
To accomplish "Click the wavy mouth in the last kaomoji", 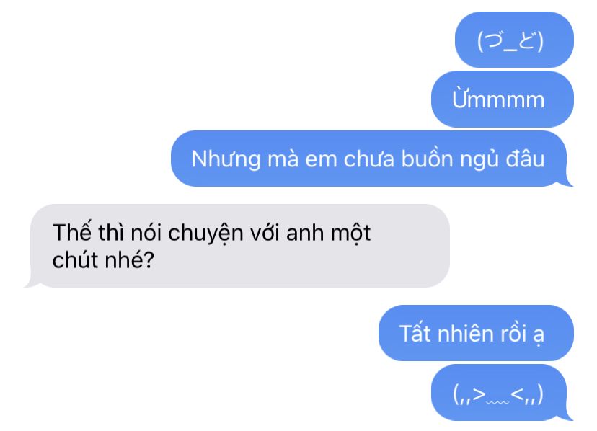I will point(497,402).
